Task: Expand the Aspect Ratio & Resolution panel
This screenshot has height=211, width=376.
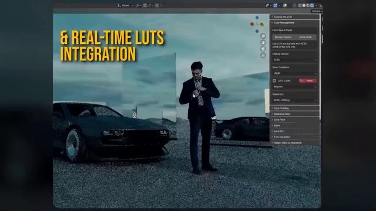Action: click(294, 143)
